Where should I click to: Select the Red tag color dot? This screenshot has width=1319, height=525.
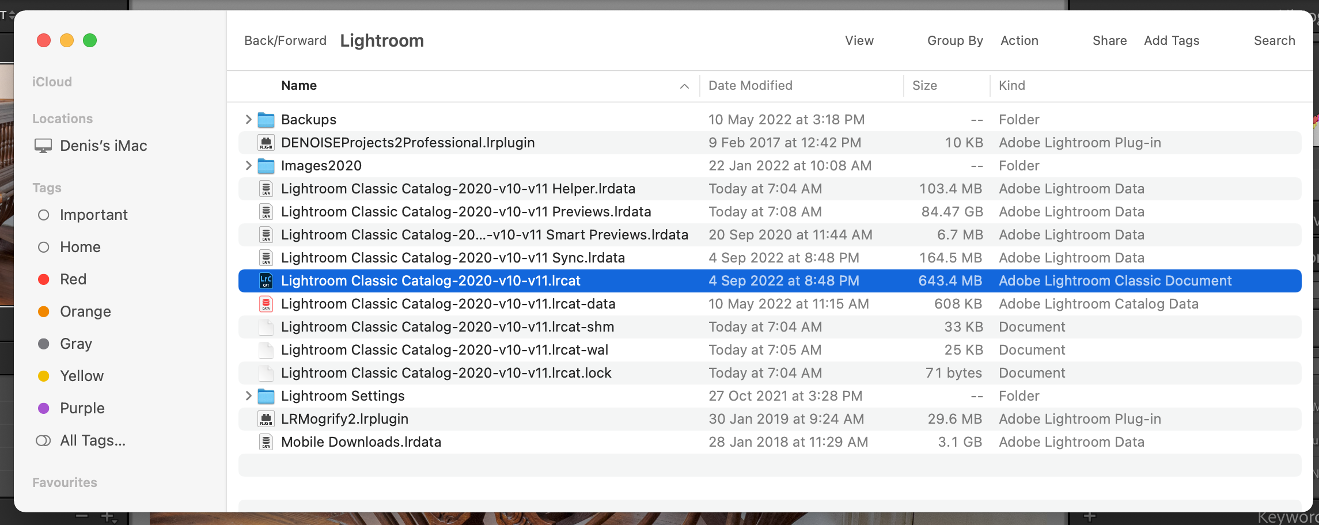tap(44, 280)
